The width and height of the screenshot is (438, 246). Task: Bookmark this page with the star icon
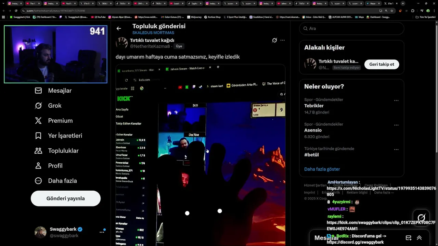click(392, 11)
